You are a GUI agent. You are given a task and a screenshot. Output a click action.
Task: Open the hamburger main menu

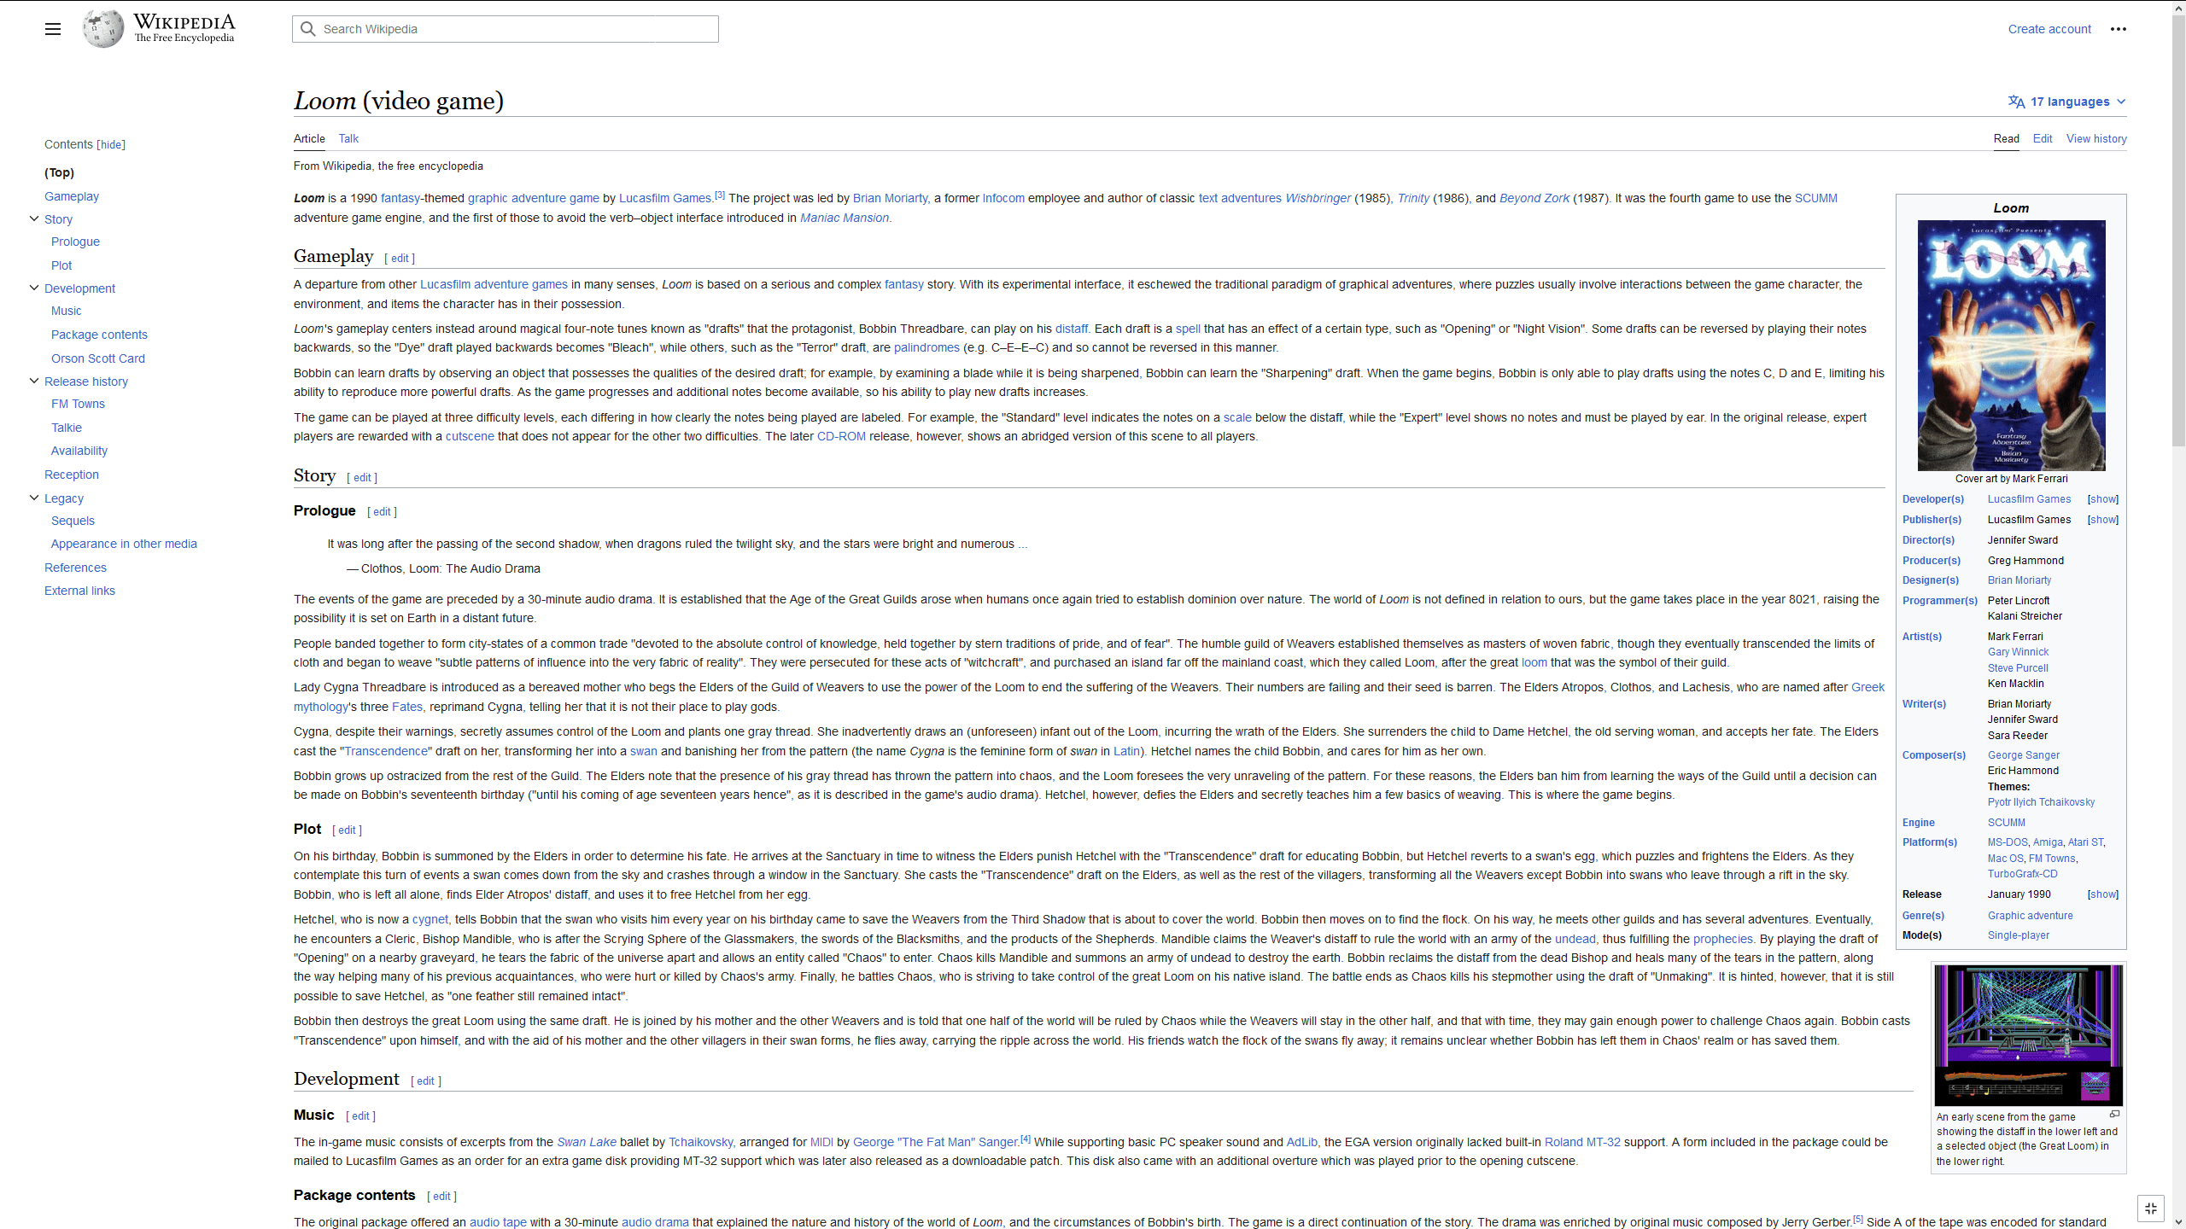point(53,29)
